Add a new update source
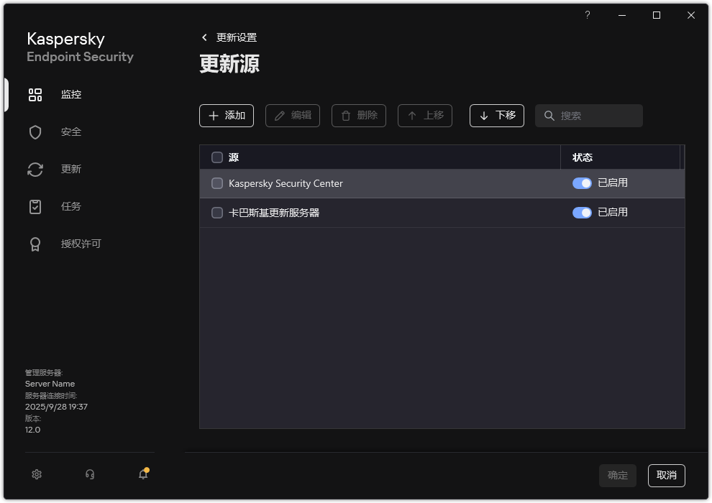 (x=227, y=116)
